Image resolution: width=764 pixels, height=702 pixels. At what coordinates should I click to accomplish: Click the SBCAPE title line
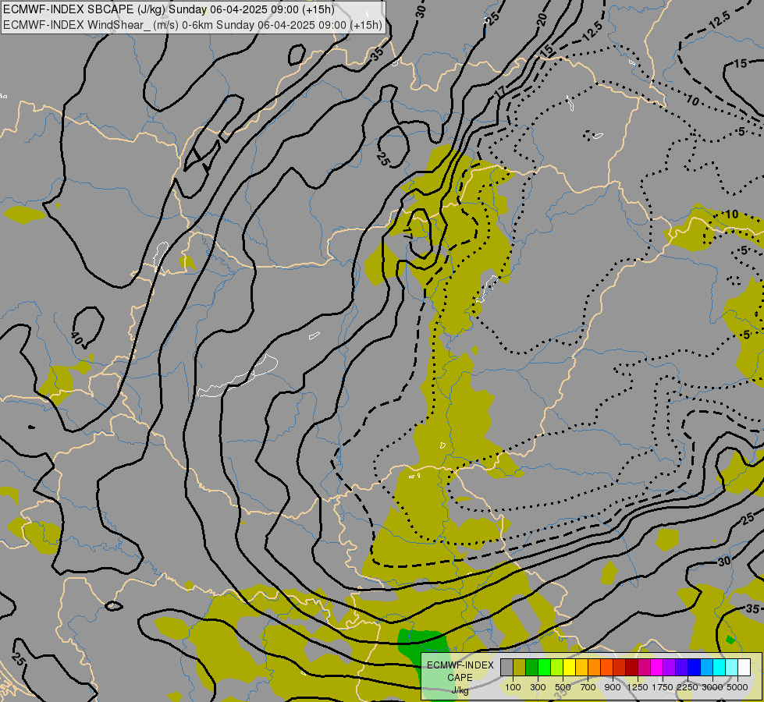coord(169,9)
